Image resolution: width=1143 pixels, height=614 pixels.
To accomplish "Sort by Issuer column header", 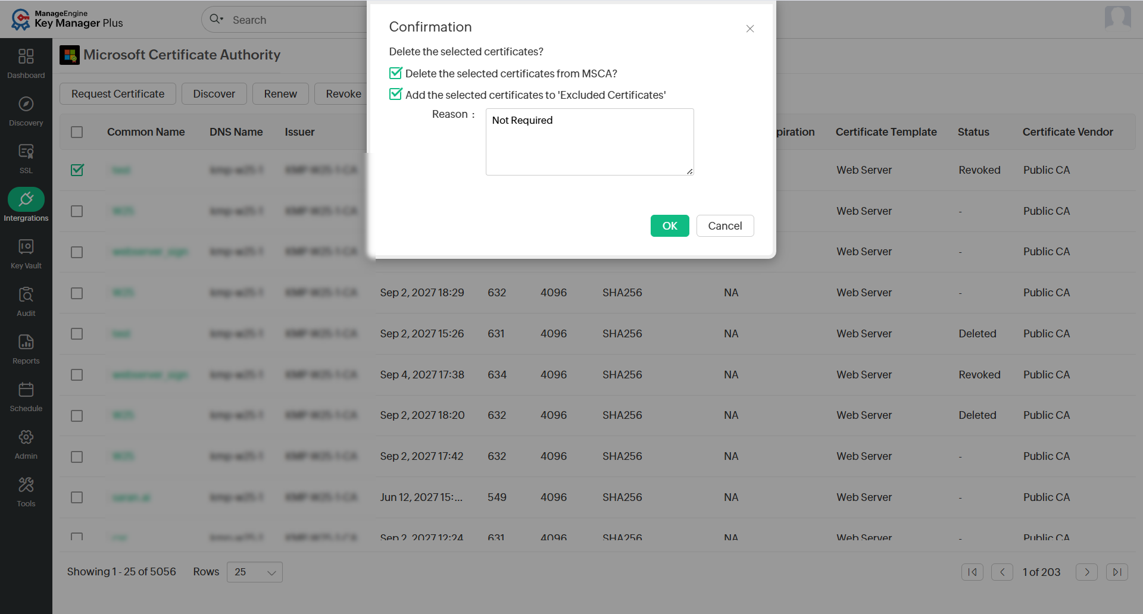I will point(299,132).
